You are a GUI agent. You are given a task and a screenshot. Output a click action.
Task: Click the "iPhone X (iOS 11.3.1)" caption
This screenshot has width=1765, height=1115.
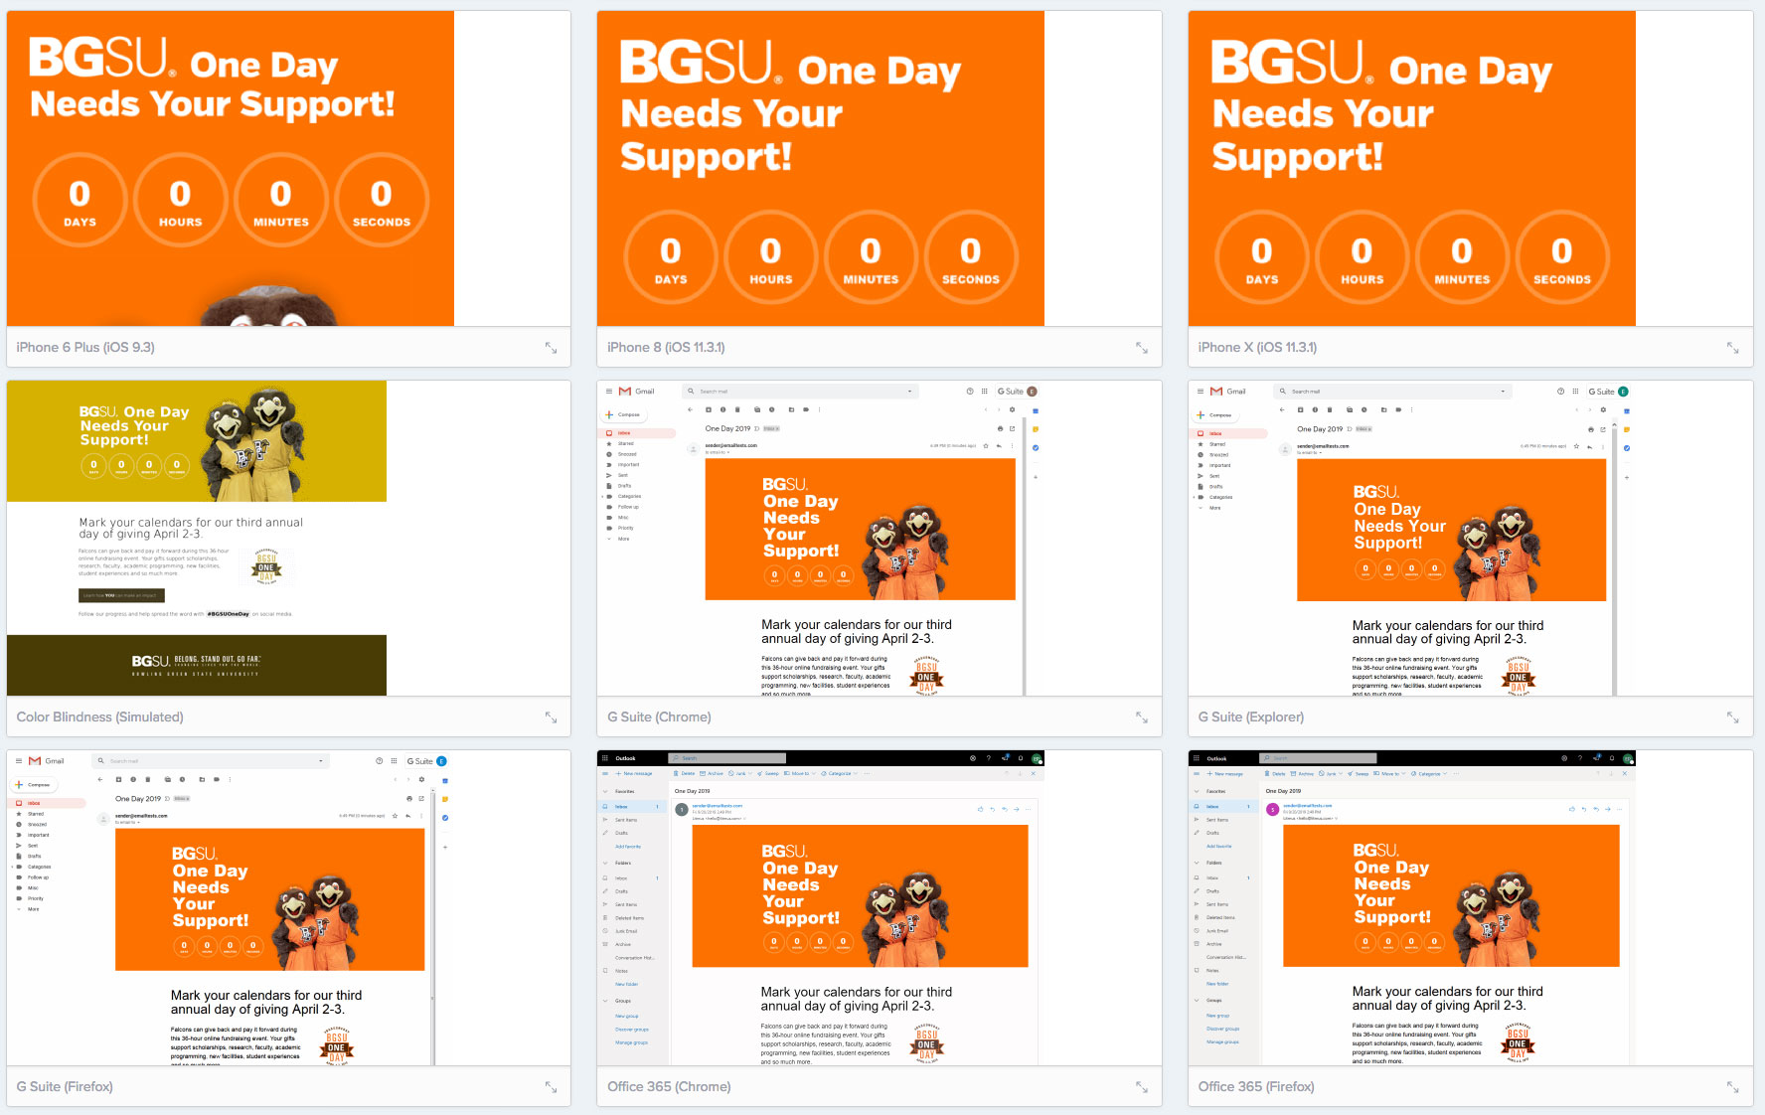tap(1257, 348)
